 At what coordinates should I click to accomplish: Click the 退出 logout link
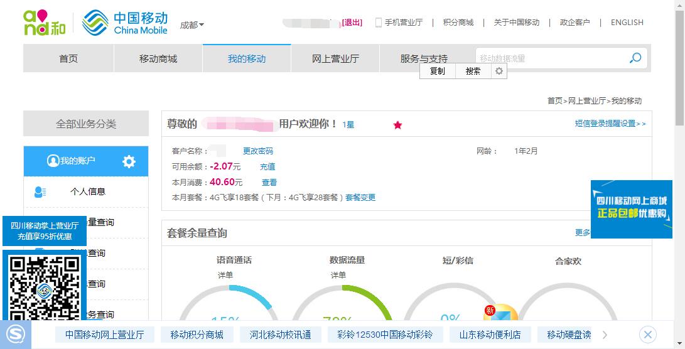click(x=352, y=22)
